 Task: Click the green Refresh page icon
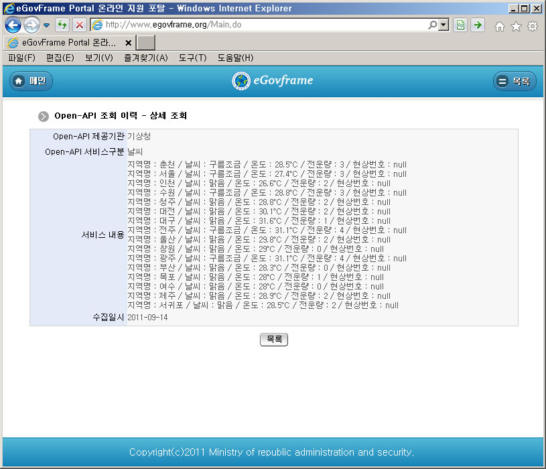(62, 25)
